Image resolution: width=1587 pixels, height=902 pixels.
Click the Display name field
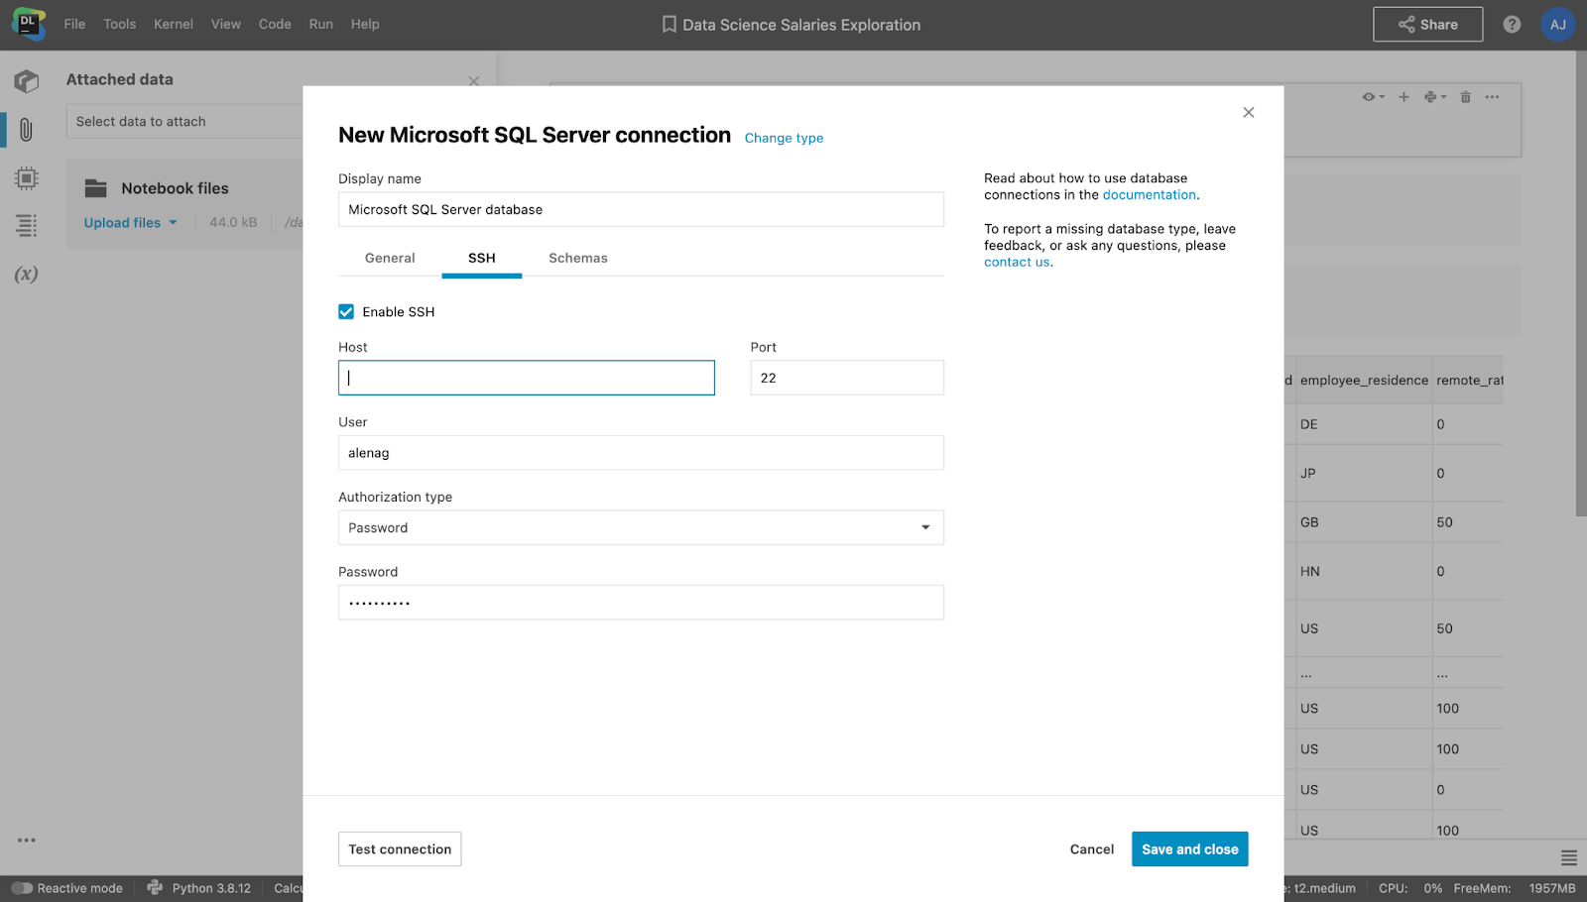(x=641, y=209)
